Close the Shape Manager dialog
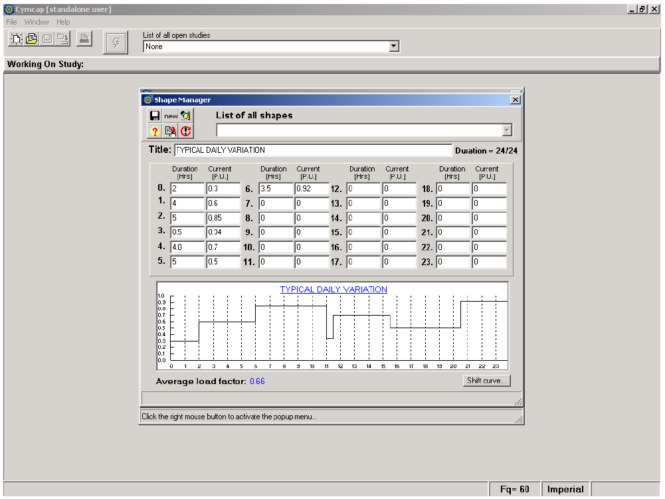Image resolution: width=665 pixels, height=499 pixels. click(x=516, y=100)
